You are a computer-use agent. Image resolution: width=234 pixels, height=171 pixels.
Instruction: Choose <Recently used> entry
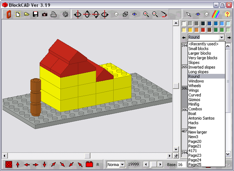(203, 44)
